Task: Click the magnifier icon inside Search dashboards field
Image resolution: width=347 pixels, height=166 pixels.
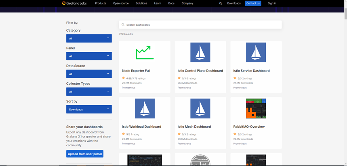Action: pyautogui.click(x=123, y=25)
